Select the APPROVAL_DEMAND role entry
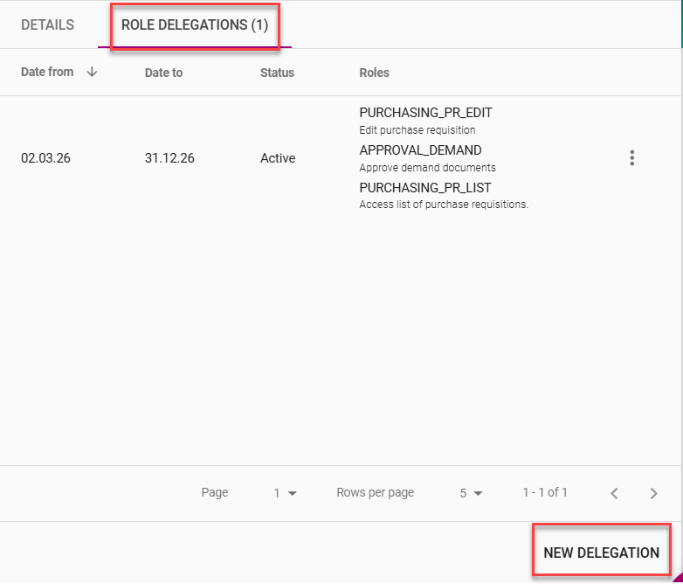Screen dimensions: 683x584 point(420,150)
